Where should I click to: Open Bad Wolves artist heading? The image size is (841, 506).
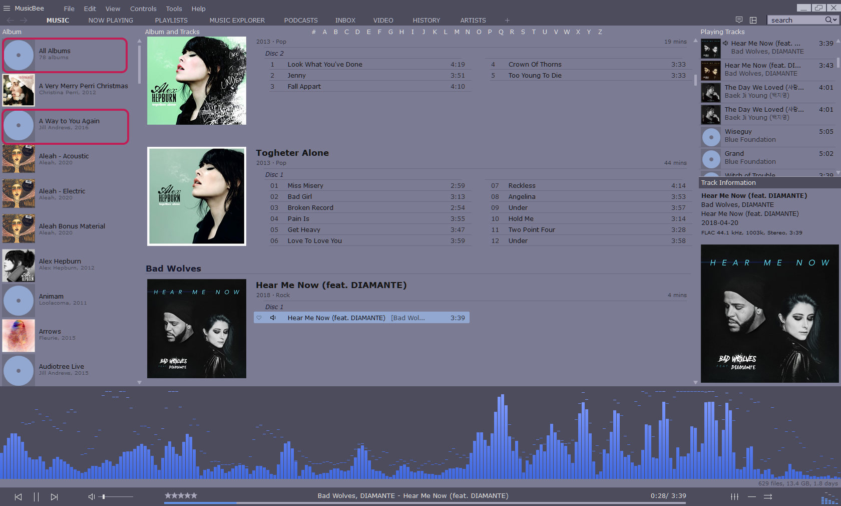(x=173, y=269)
